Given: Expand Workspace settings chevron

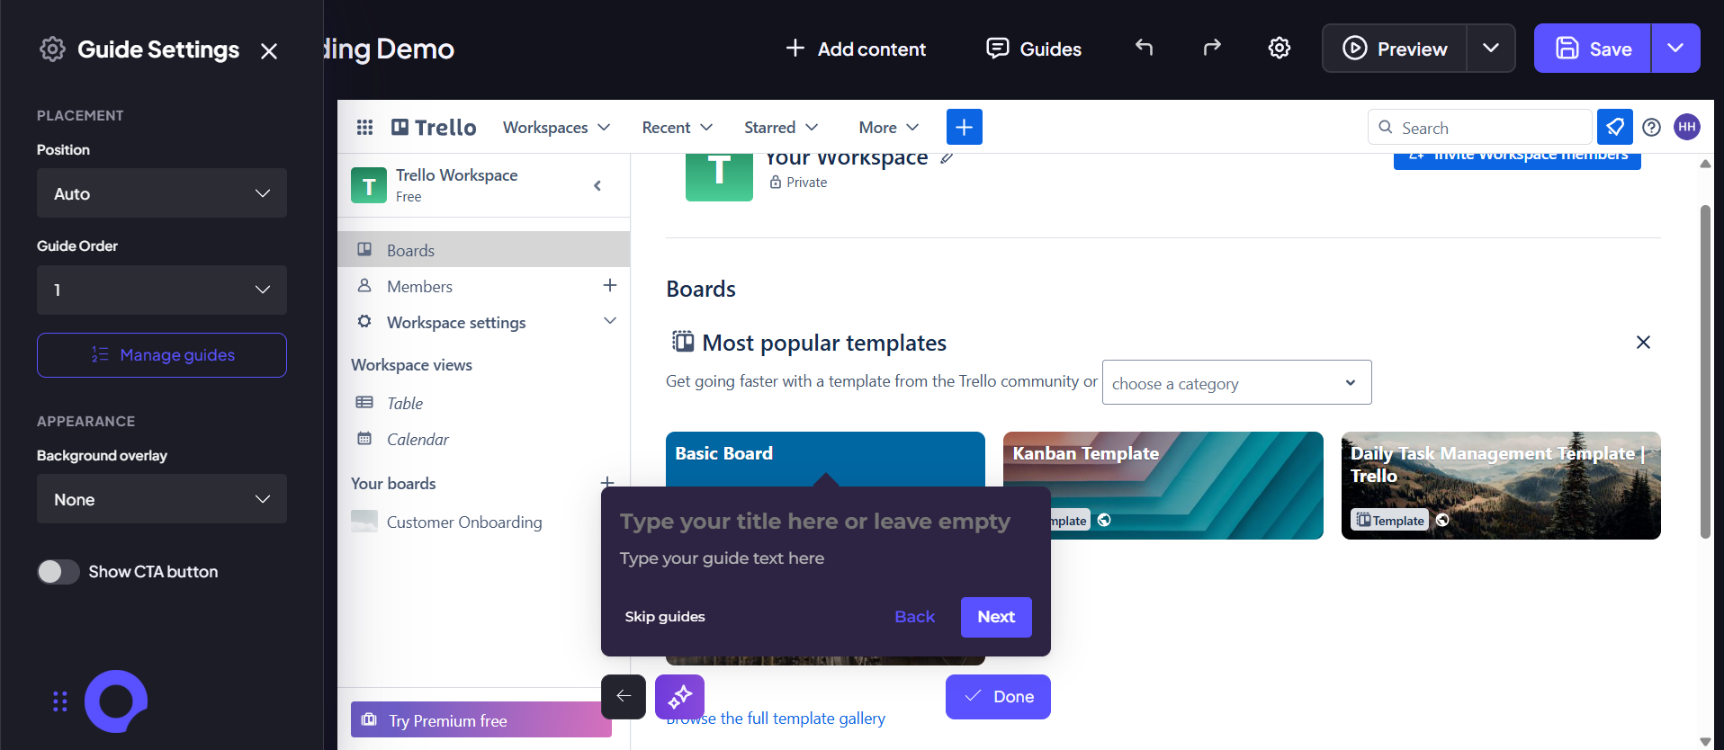Looking at the screenshot, I should [609, 321].
